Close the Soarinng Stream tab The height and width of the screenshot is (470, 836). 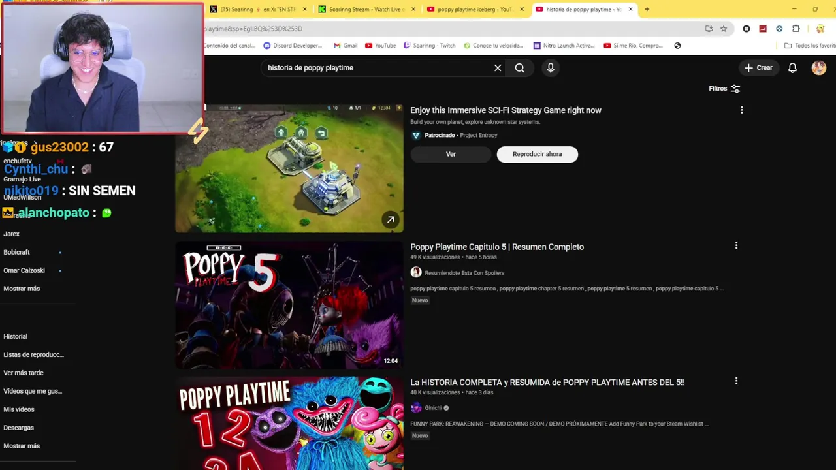413,9
